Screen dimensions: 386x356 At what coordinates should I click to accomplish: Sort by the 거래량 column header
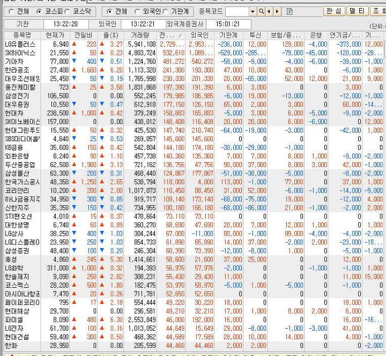pos(140,35)
